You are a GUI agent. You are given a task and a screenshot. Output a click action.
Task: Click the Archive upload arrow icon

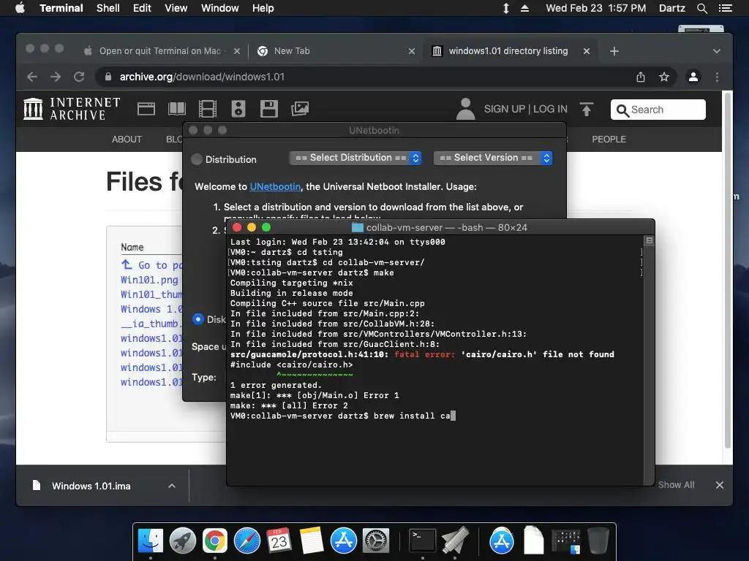pos(586,110)
